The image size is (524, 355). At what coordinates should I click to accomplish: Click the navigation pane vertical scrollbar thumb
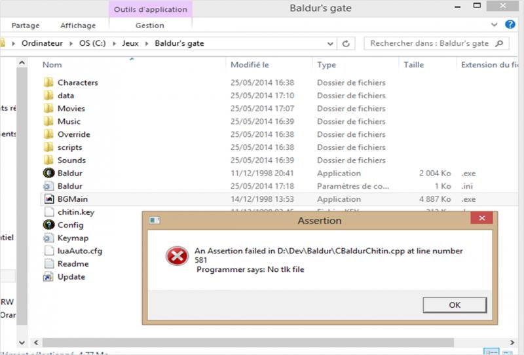[22, 196]
